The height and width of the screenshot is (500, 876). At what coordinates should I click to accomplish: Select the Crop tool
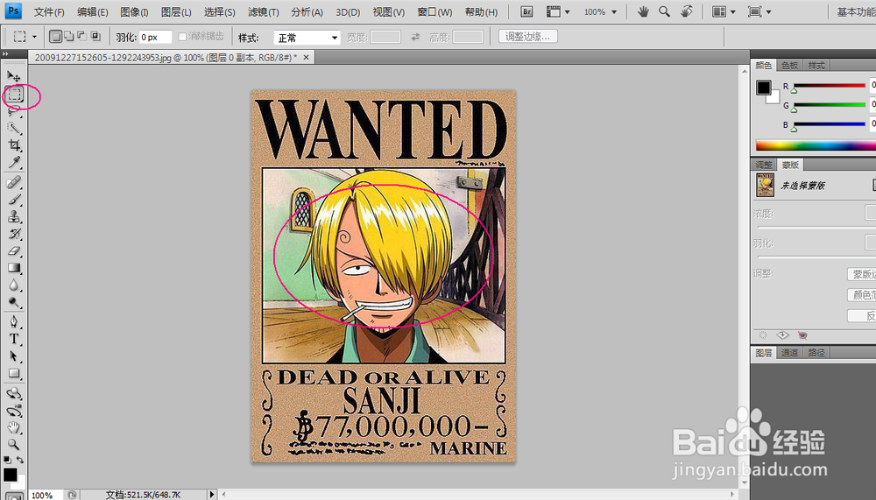[x=14, y=145]
